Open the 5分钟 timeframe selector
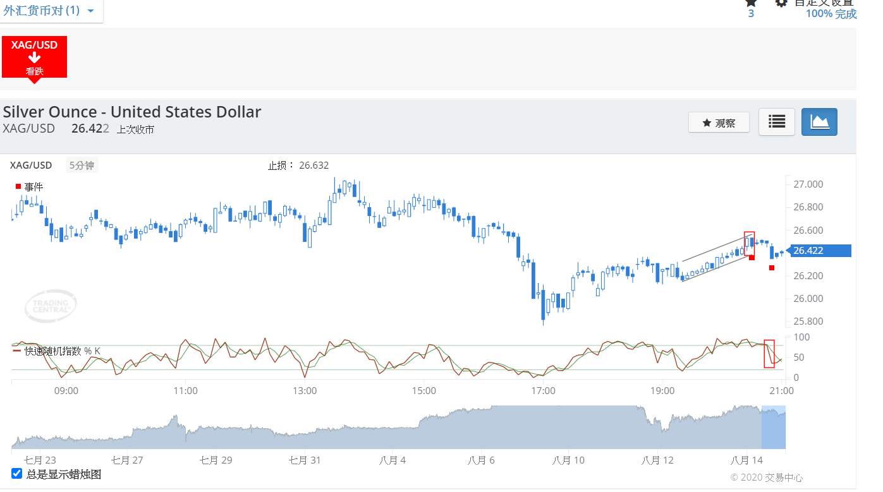The image size is (883, 492). tap(82, 165)
